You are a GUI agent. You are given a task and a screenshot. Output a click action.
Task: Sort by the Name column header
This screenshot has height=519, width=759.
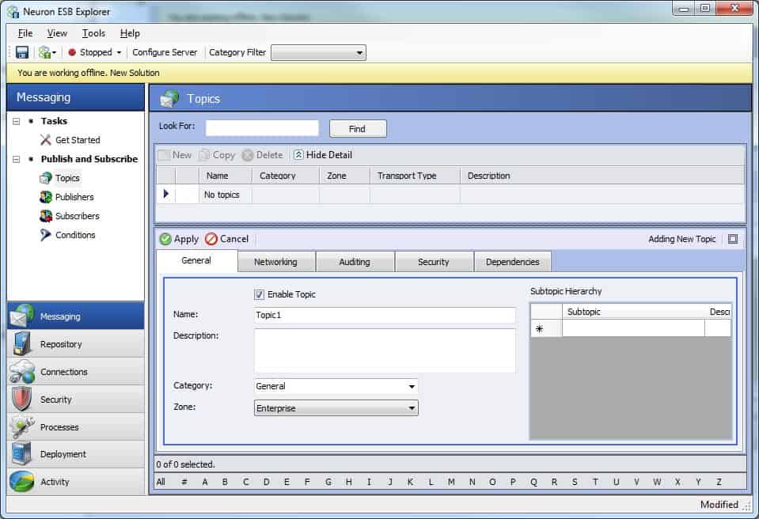click(226, 176)
